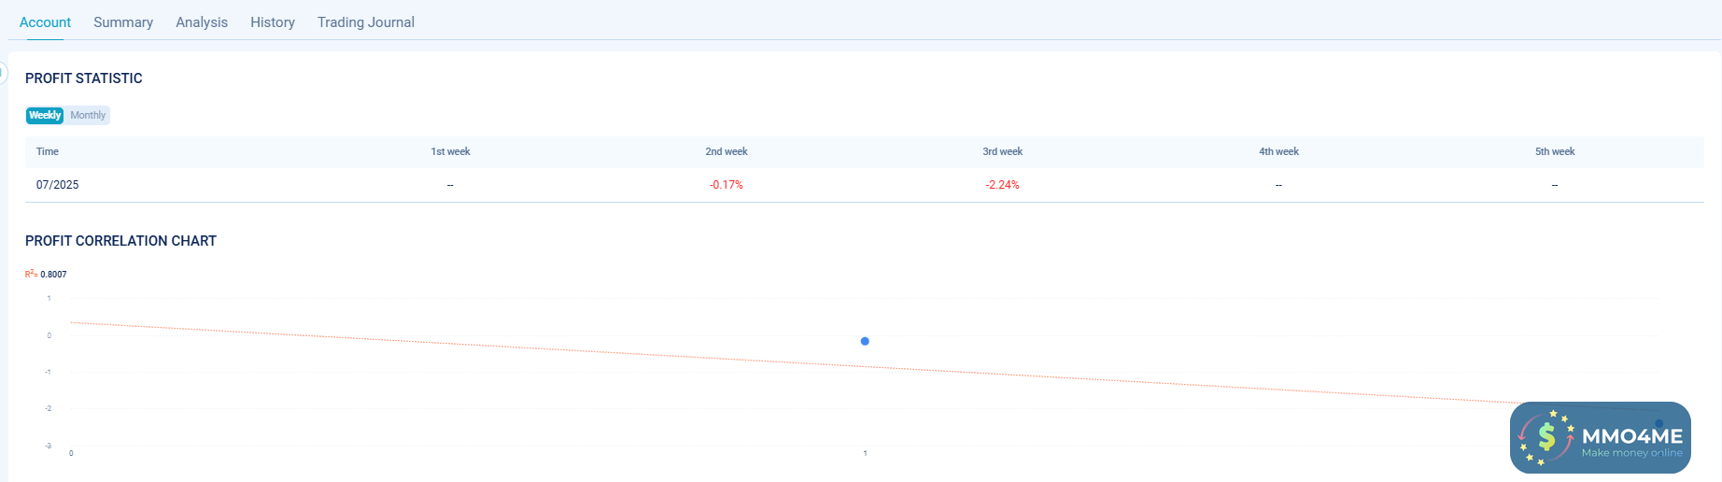Click the 5th week column header
Screen dimensions: 1722x482
pos(1555,151)
